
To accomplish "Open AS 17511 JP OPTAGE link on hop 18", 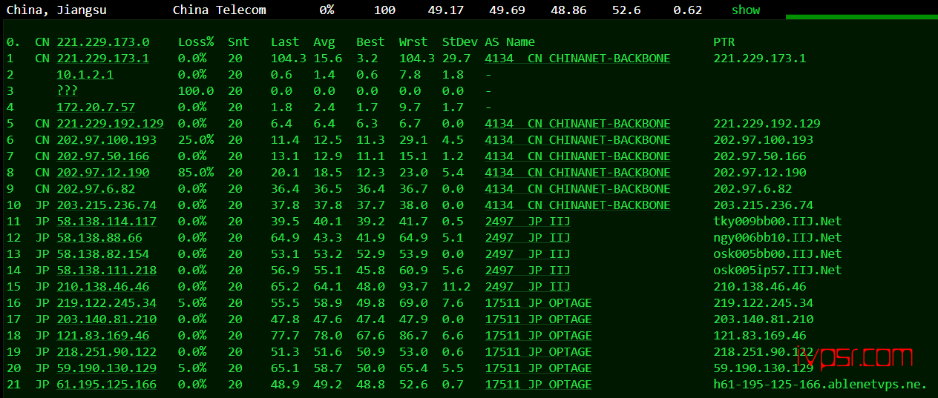I will click(x=539, y=335).
